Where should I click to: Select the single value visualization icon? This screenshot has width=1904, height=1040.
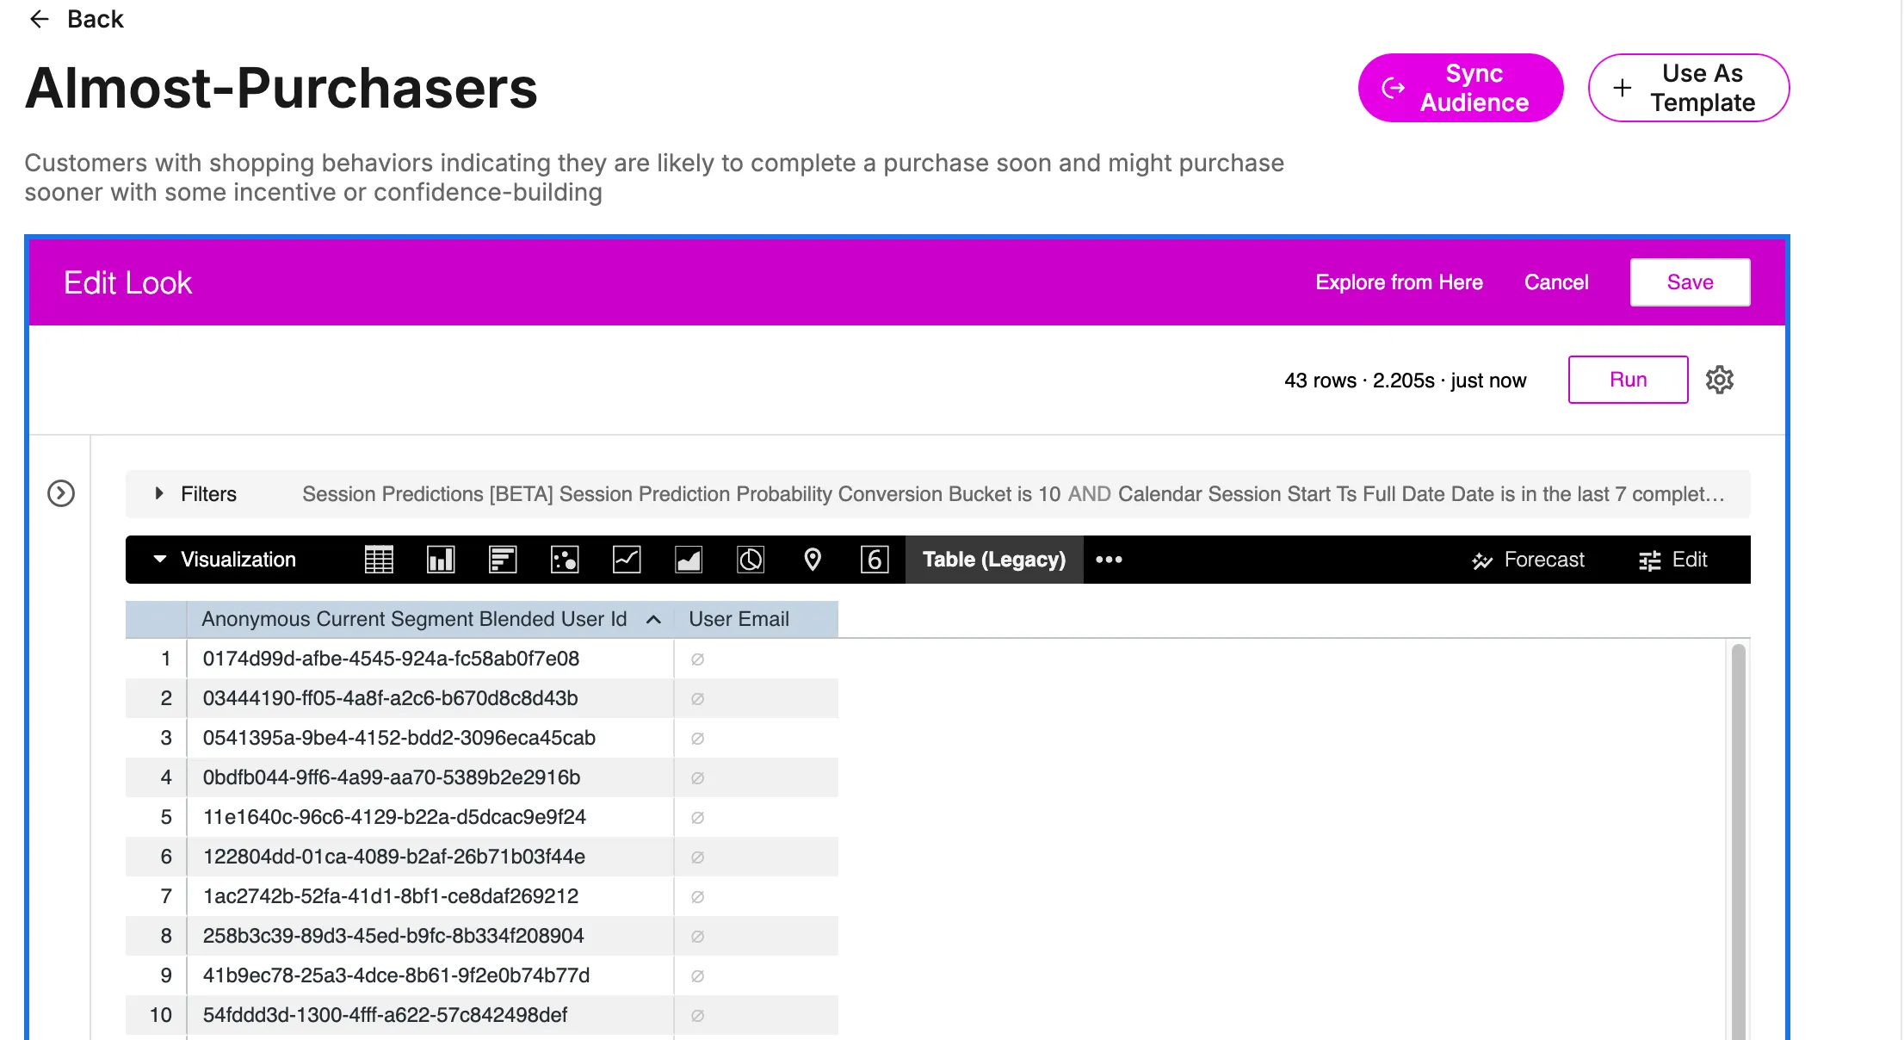pos(875,560)
